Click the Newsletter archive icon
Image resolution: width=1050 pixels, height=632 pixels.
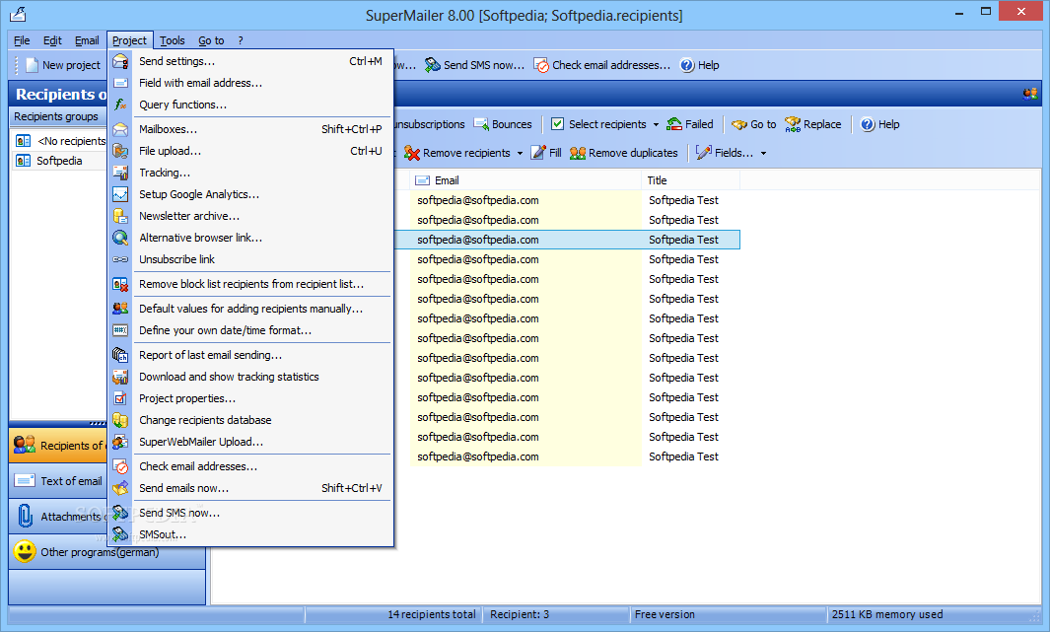point(120,216)
